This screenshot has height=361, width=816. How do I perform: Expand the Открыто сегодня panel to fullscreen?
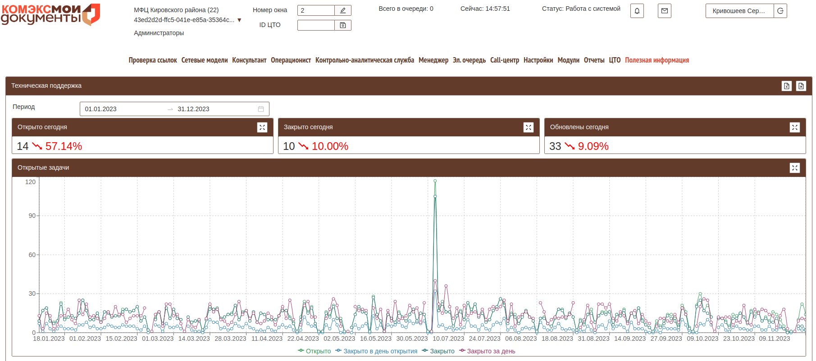[262, 127]
